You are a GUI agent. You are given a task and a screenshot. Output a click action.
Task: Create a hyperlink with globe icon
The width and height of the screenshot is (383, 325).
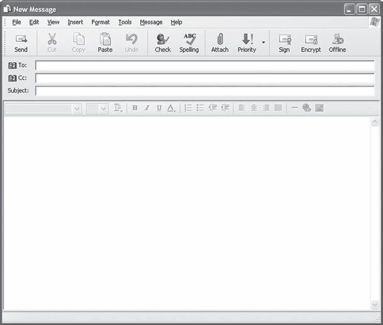(307, 108)
